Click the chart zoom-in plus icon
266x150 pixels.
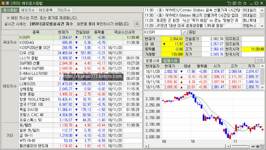(258, 147)
